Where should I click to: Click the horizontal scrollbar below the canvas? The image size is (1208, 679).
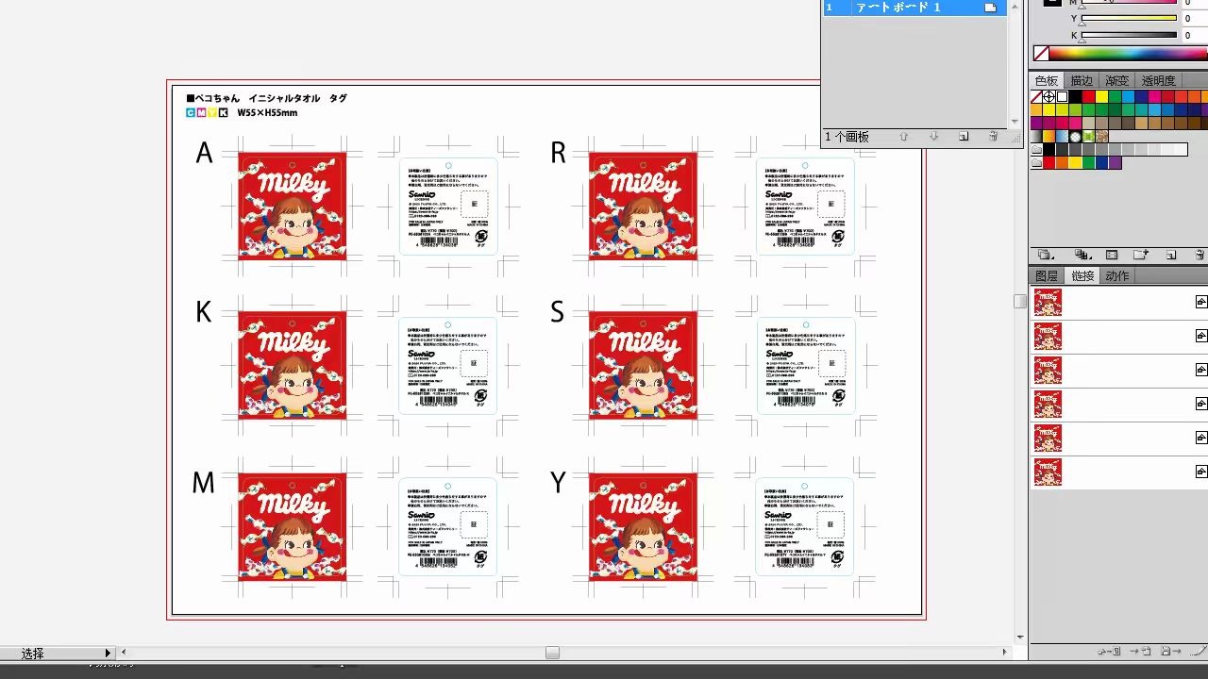pyautogui.click(x=552, y=652)
